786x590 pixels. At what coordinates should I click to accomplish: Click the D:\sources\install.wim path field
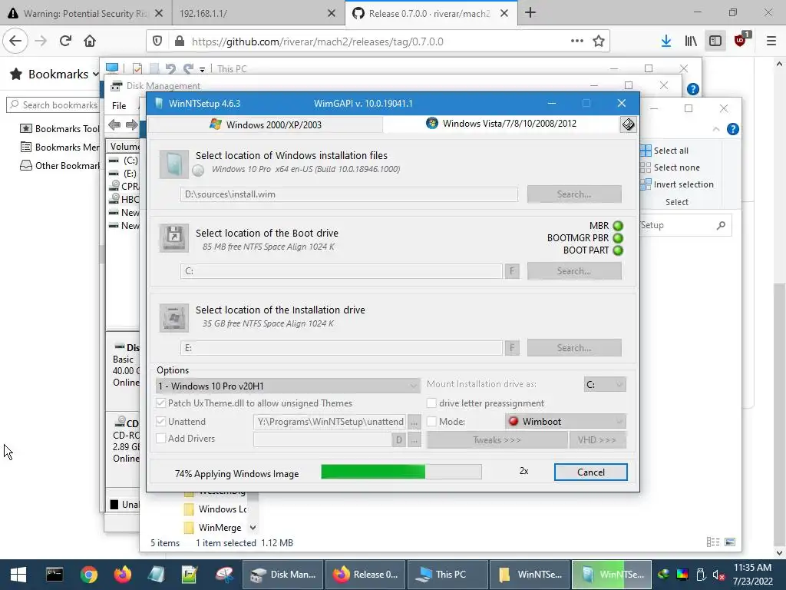point(349,194)
